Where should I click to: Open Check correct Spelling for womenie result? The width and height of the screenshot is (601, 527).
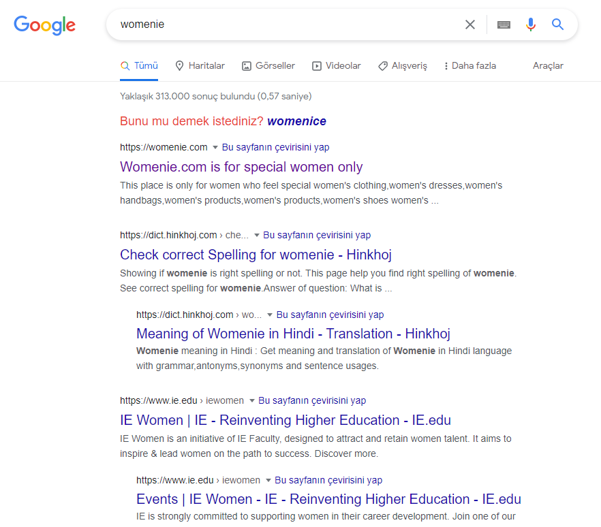coord(256,255)
